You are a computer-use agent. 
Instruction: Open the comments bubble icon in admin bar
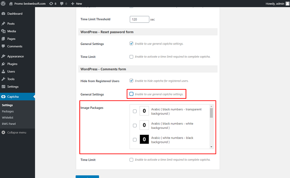click(x=62, y=4)
